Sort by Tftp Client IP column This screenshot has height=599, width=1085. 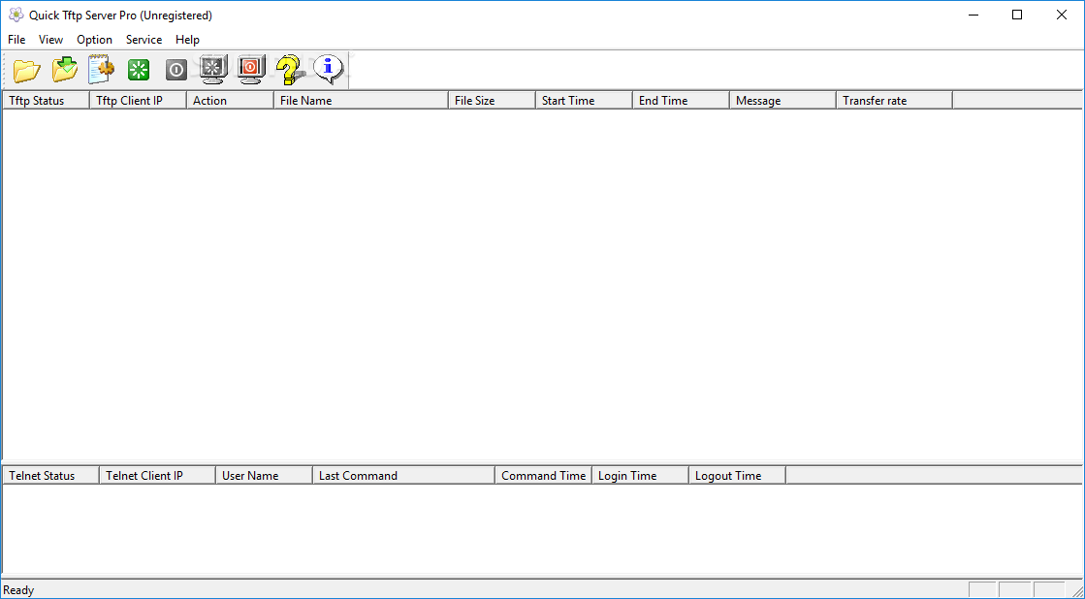click(x=139, y=100)
